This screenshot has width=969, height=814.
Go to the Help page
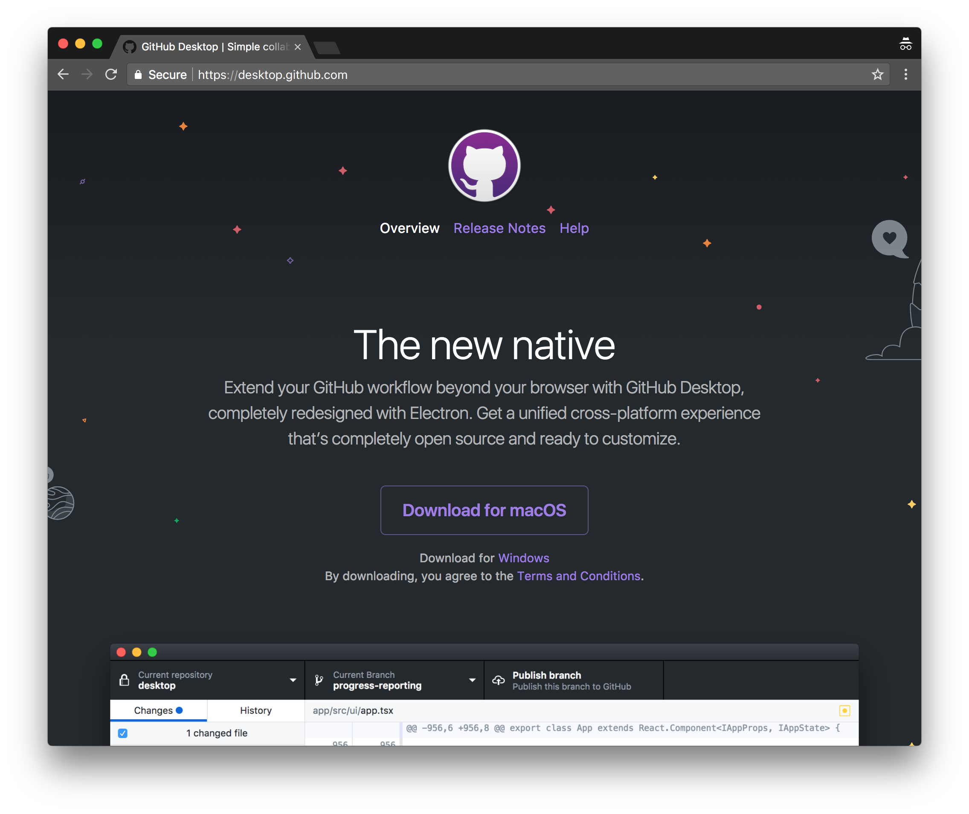click(574, 228)
